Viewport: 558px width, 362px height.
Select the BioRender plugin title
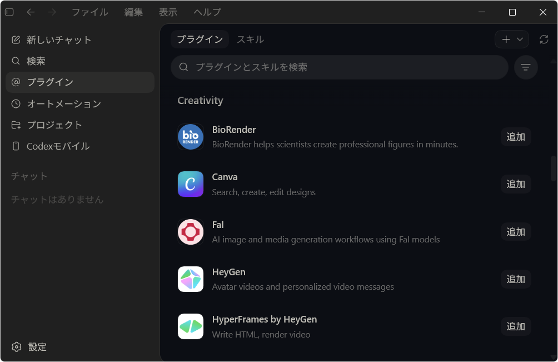234,130
